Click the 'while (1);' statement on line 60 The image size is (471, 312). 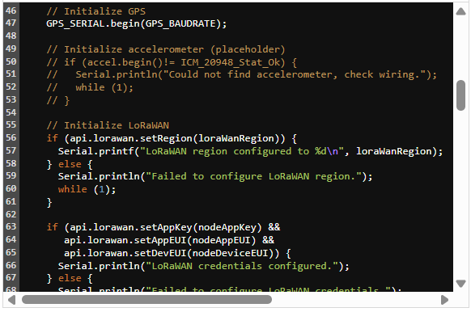87,189
